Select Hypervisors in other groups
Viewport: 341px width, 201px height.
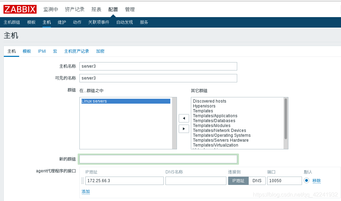click(x=204, y=106)
